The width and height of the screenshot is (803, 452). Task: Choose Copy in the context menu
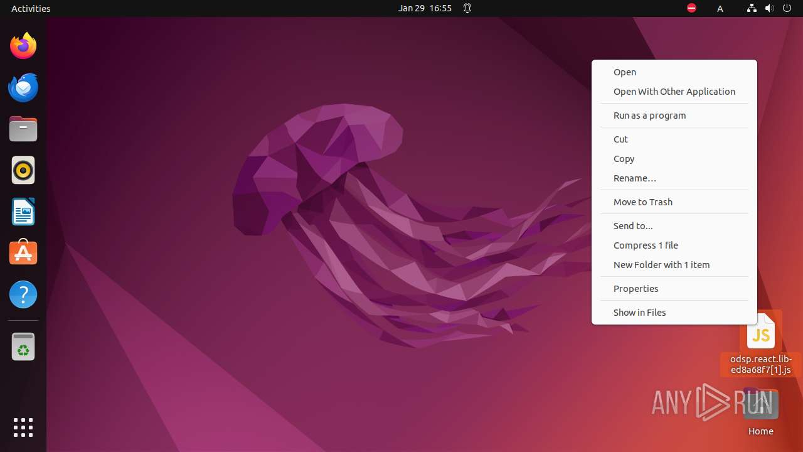[x=674, y=159]
